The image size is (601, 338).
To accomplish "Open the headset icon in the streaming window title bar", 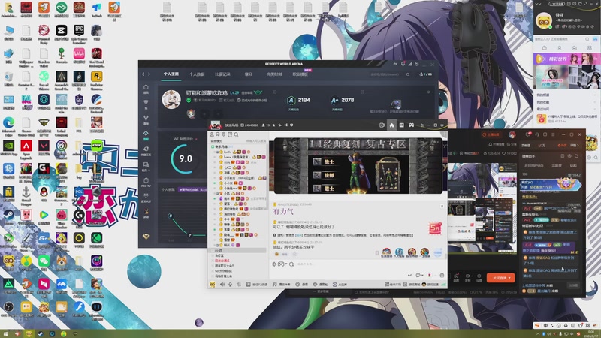I will (x=537, y=134).
